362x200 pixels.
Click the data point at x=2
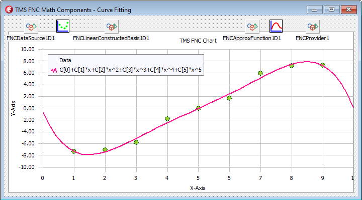pos(105,150)
